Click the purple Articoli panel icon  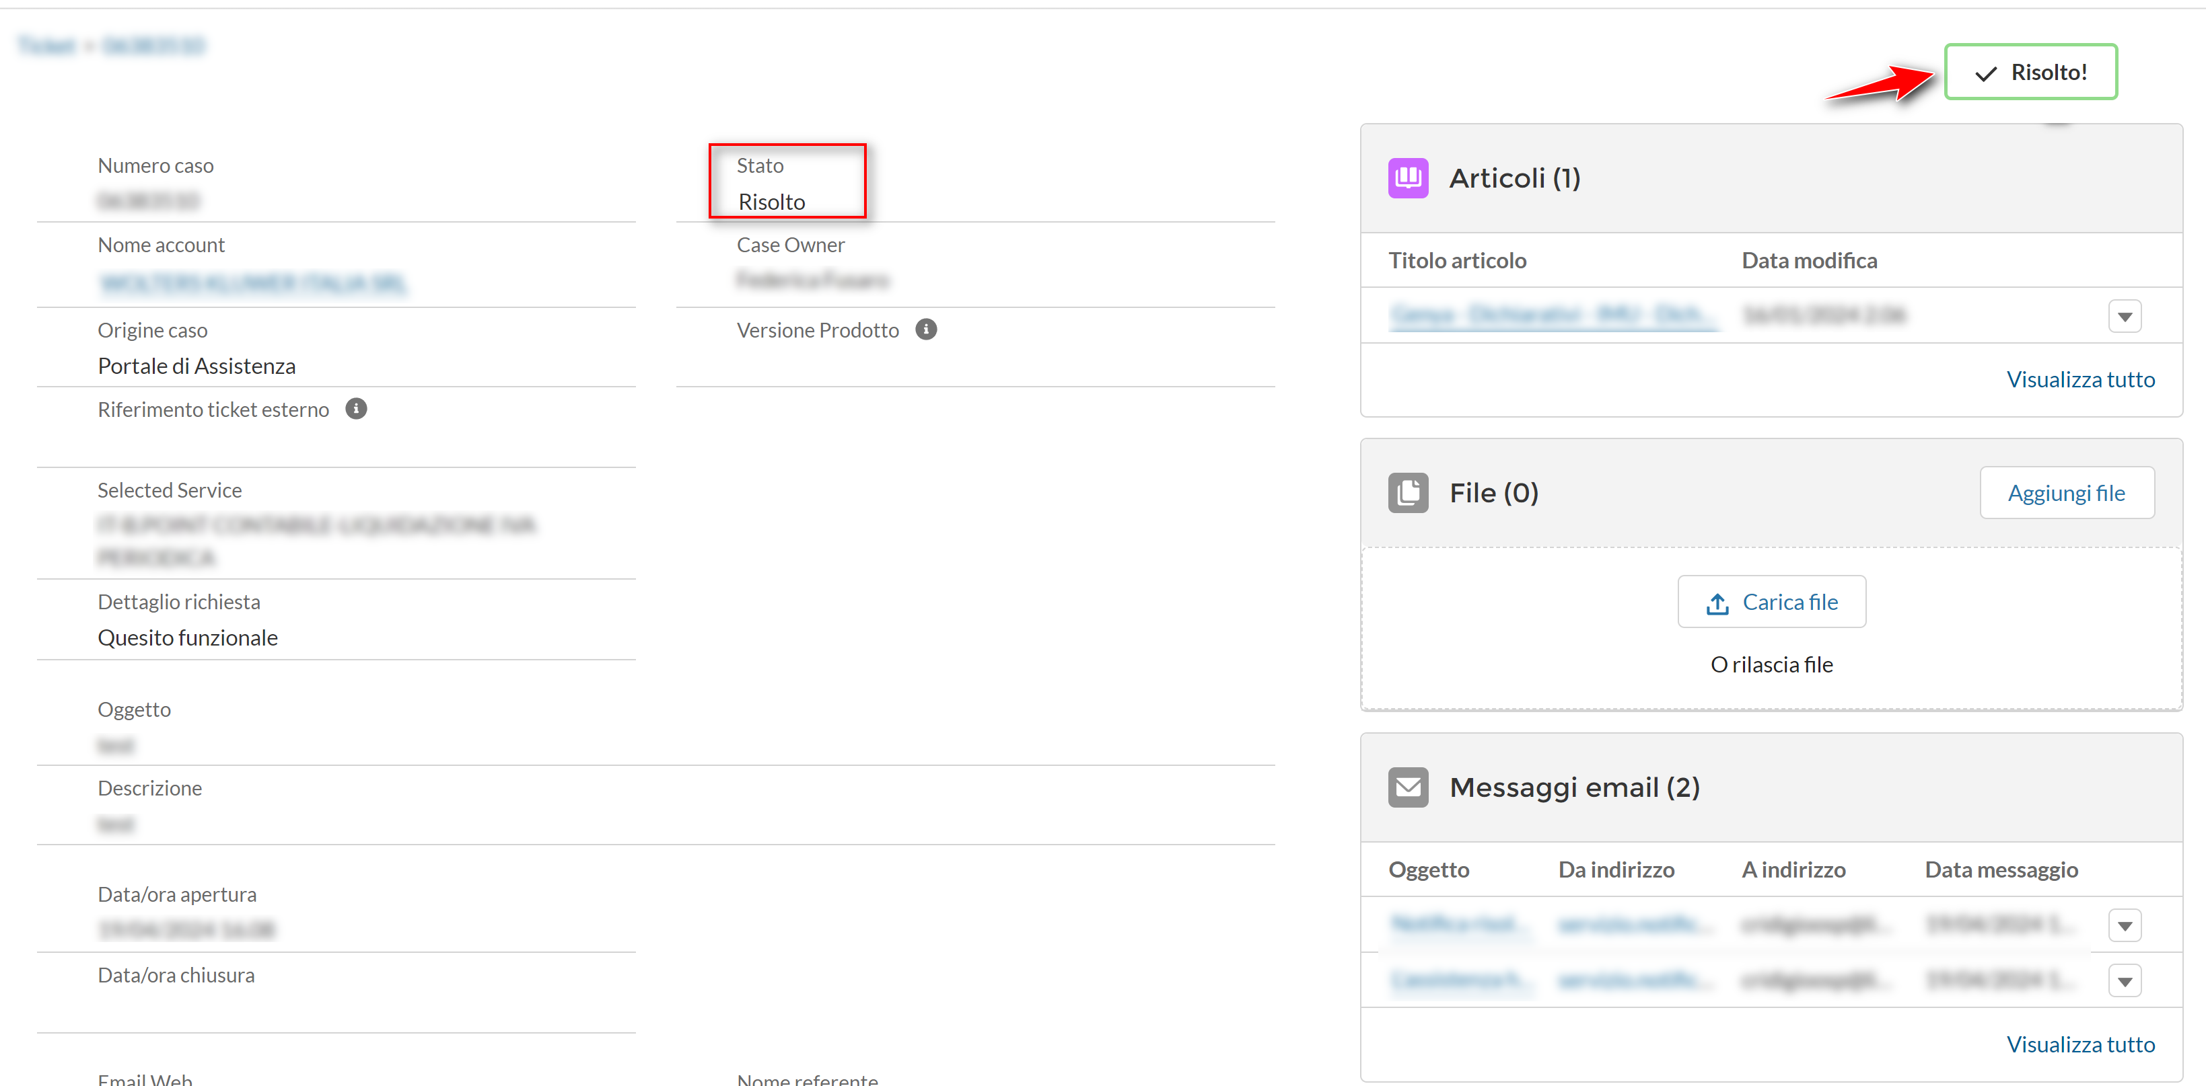click(x=1408, y=178)
